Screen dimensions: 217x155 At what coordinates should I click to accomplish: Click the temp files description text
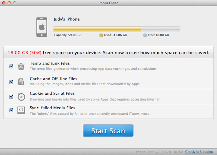94,69
